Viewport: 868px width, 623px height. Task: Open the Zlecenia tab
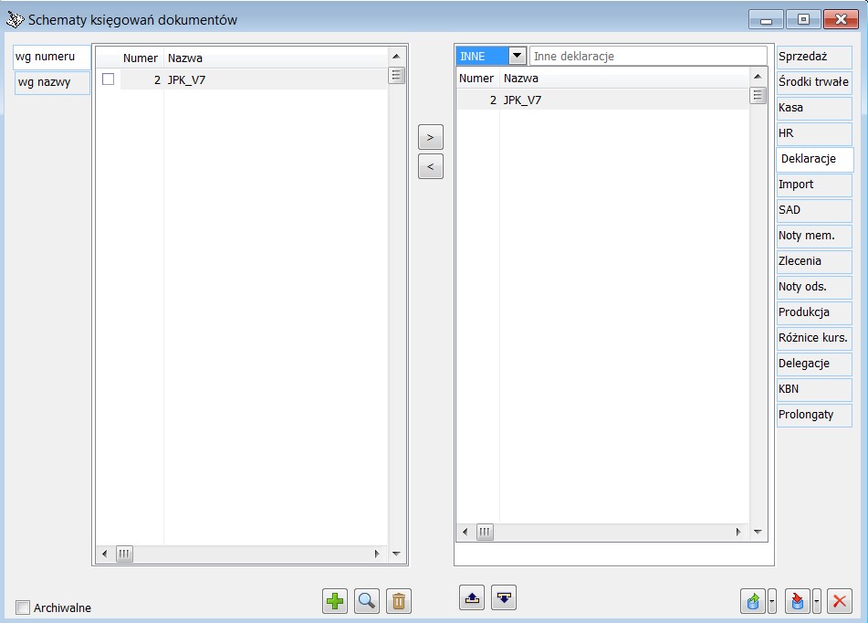click(x=814, y=261)
